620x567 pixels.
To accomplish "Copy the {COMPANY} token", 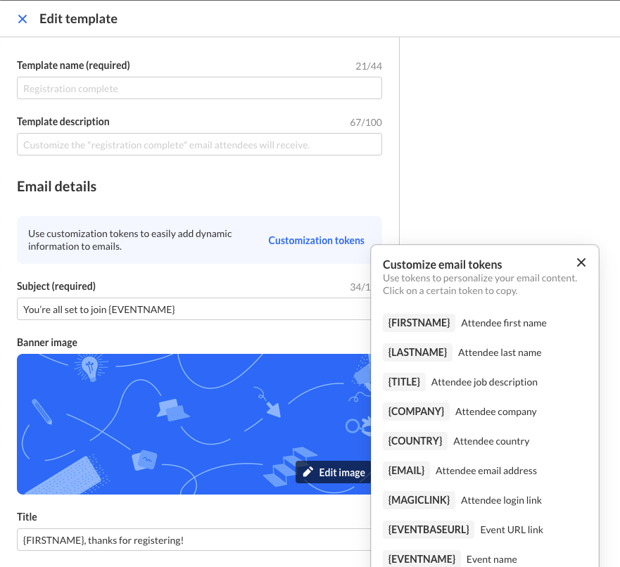I will [x=416, y=412].
